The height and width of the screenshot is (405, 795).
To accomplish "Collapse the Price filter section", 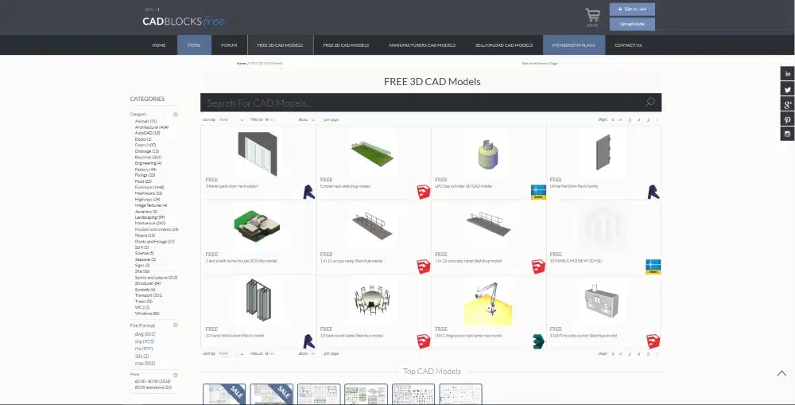I will pyautogui.click(x=176, y=375).
